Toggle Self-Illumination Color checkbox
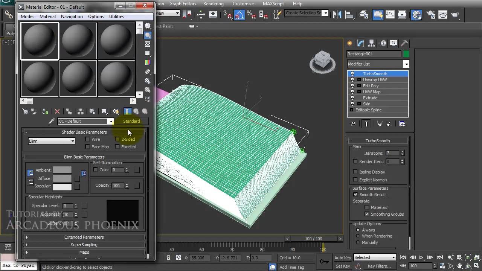The width and height of the screenshot is (482, 271). click(x=95, y=170)
